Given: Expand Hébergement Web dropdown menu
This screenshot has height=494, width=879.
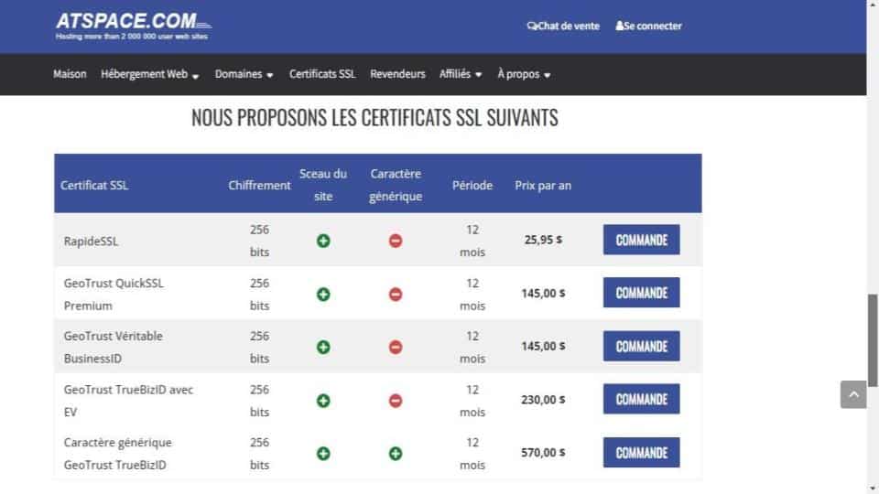Looking at the screenshot, I should pyautogui.click(x=149, y=74).
